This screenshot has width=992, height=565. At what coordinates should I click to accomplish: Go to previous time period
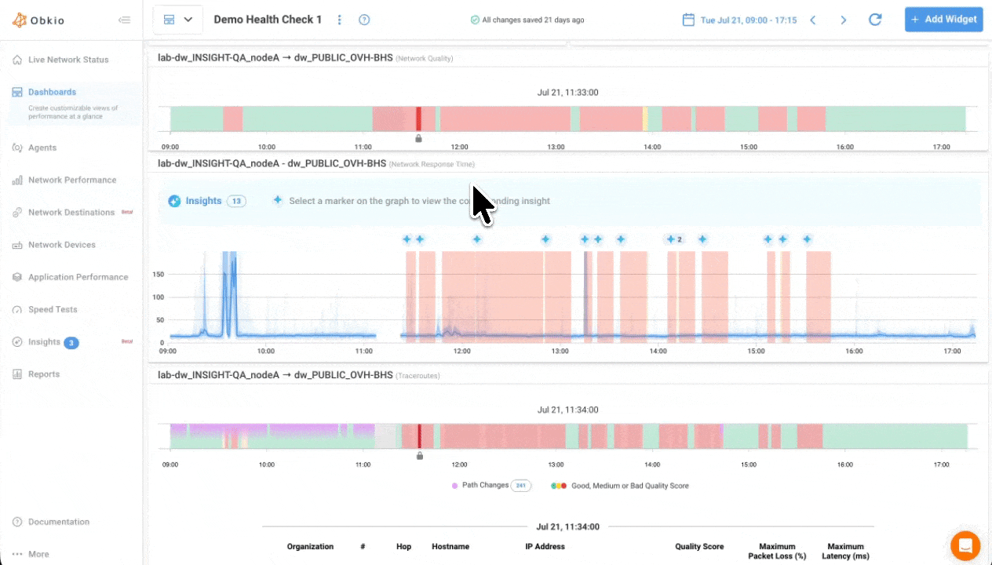click(813, 20)
